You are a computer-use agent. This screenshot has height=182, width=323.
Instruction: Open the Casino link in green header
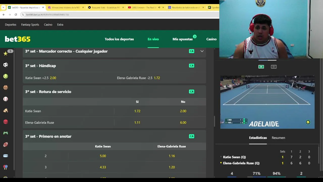point(211,39)
